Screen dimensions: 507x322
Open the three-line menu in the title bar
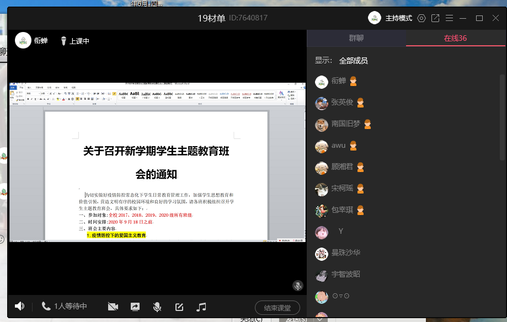tap(449, 18)
